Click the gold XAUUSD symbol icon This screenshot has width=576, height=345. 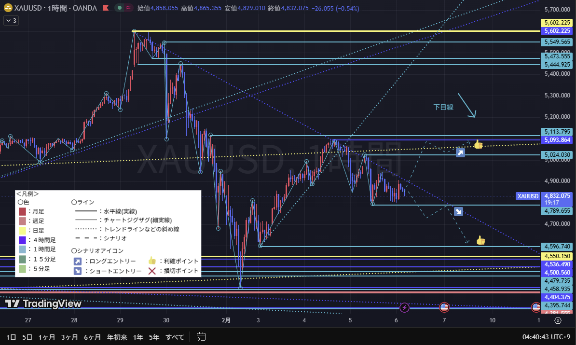click(8, 8)
